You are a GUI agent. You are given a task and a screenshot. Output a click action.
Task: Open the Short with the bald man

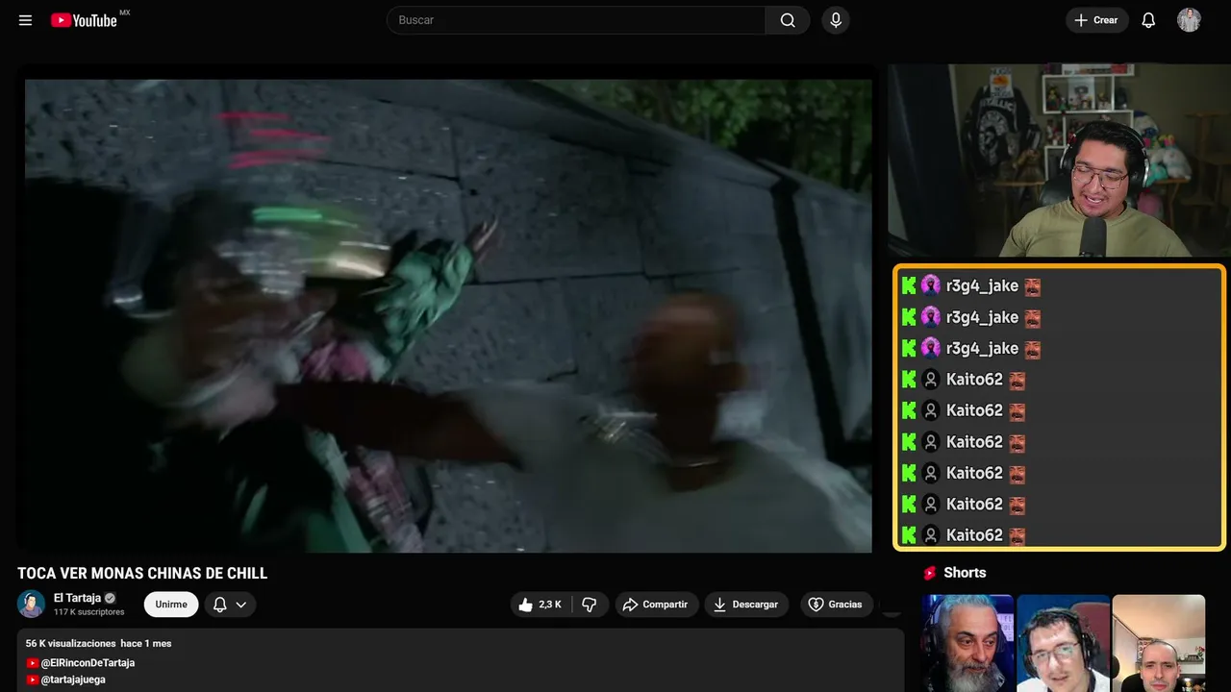coord(1158,643)
